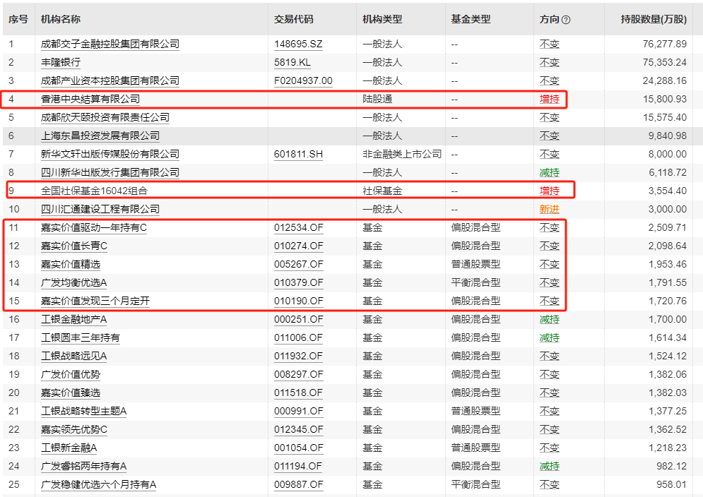Click fund code 005267.OF
703x497 pixels.
tap(299, 265)
